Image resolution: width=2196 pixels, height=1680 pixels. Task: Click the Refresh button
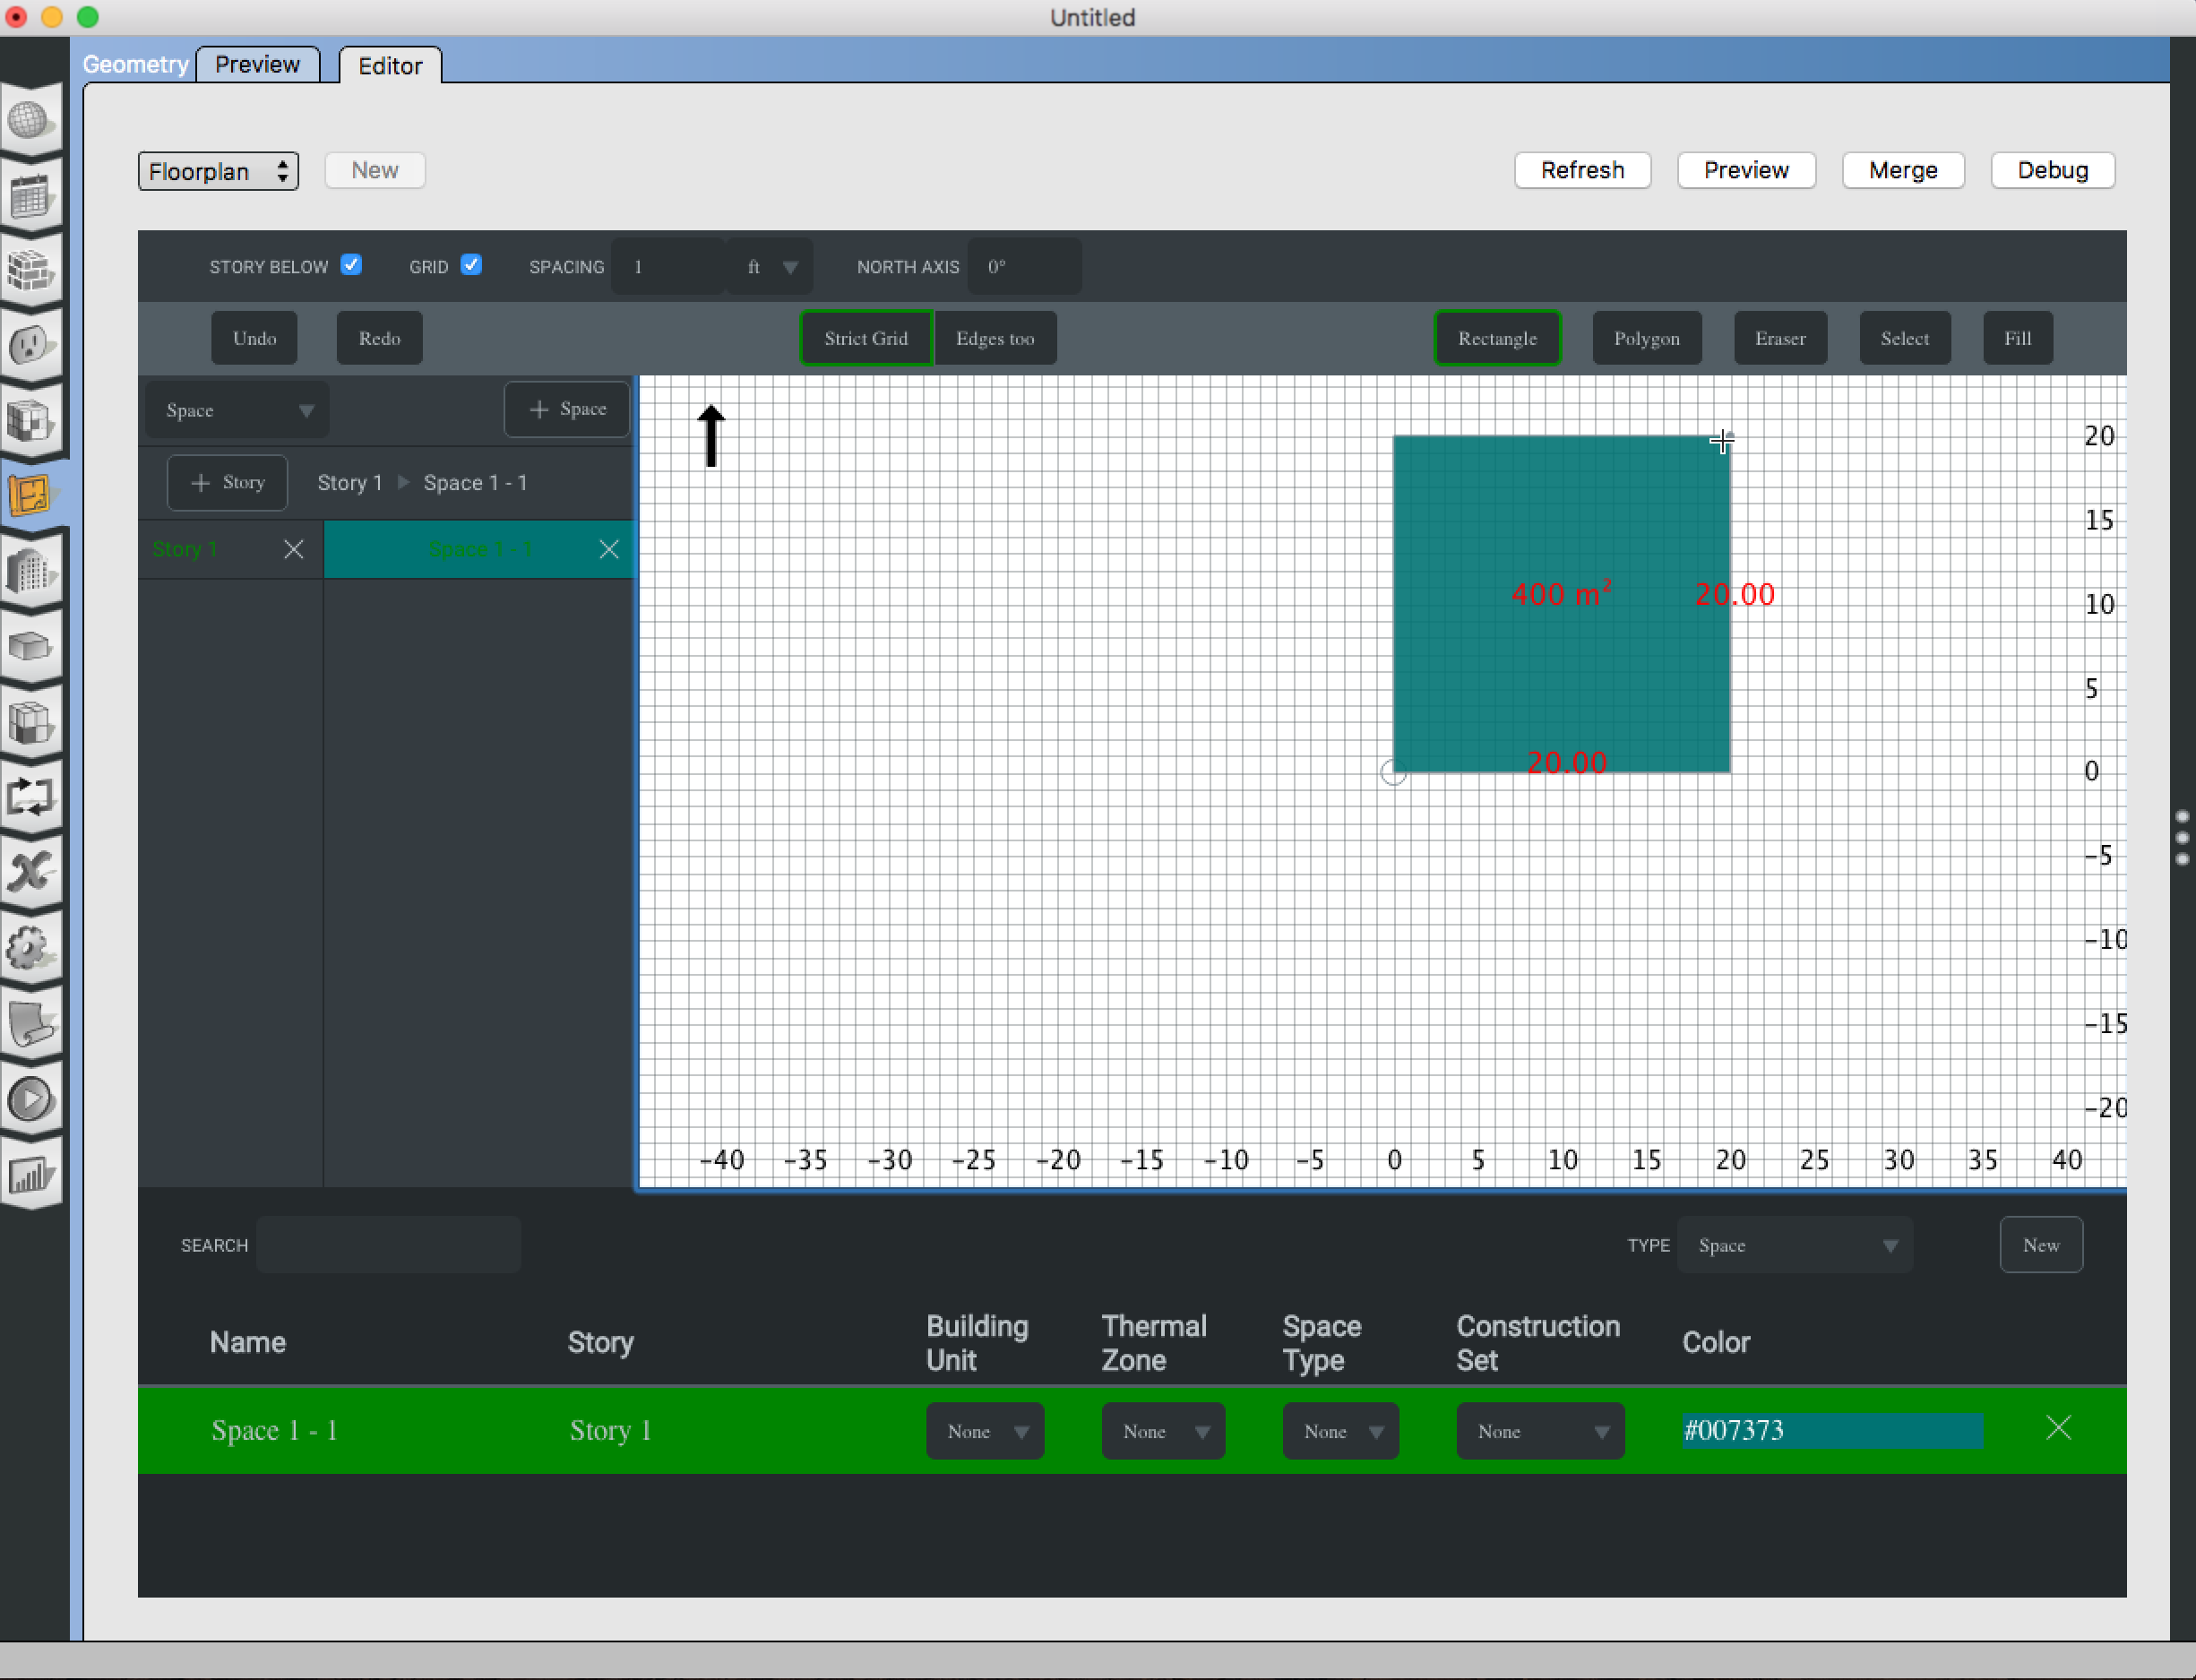tap(1581, 170)
